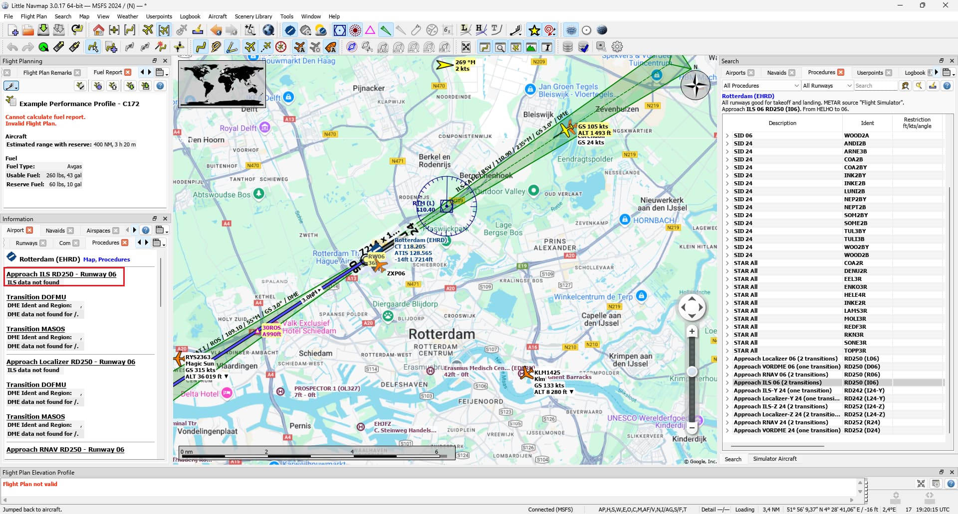Open map projection globe icon
This screenshot has width=958, height=514.
click(268, 30)
